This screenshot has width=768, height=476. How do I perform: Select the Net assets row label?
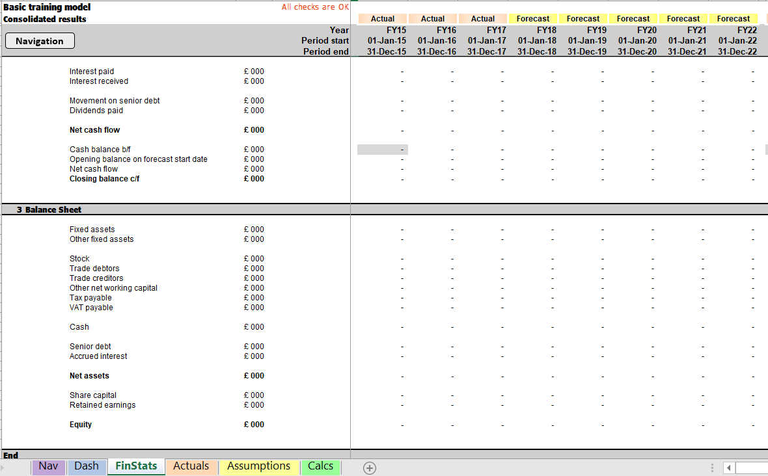coord(89,375)
